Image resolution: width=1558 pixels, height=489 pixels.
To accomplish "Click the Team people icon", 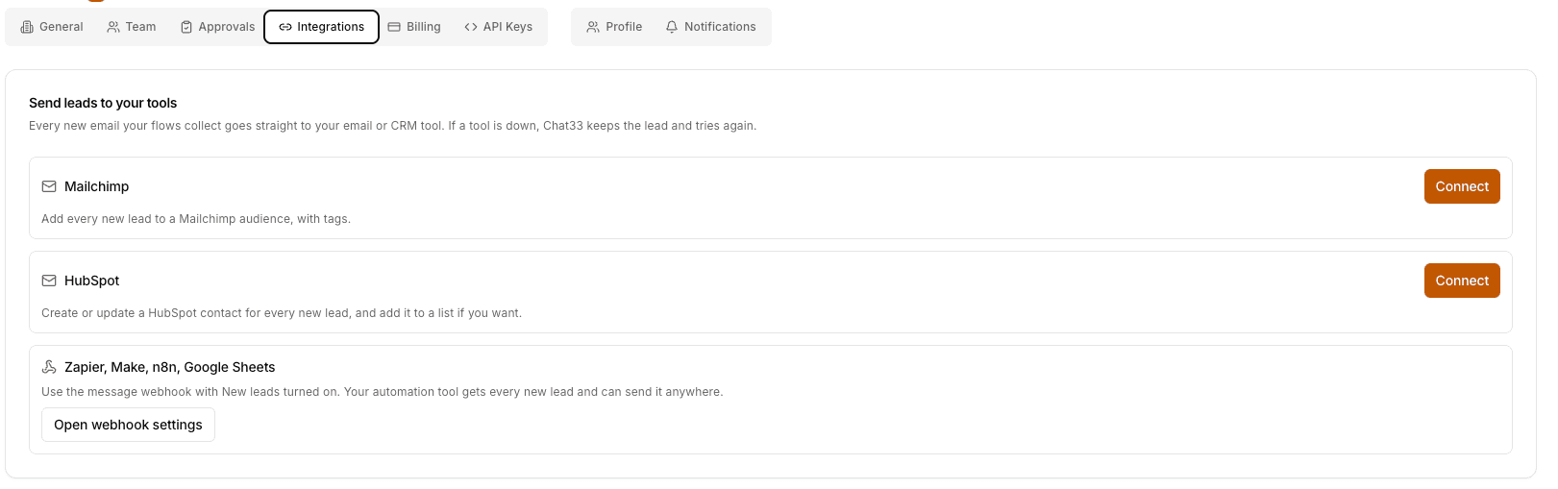I will (x=113, y=27).
